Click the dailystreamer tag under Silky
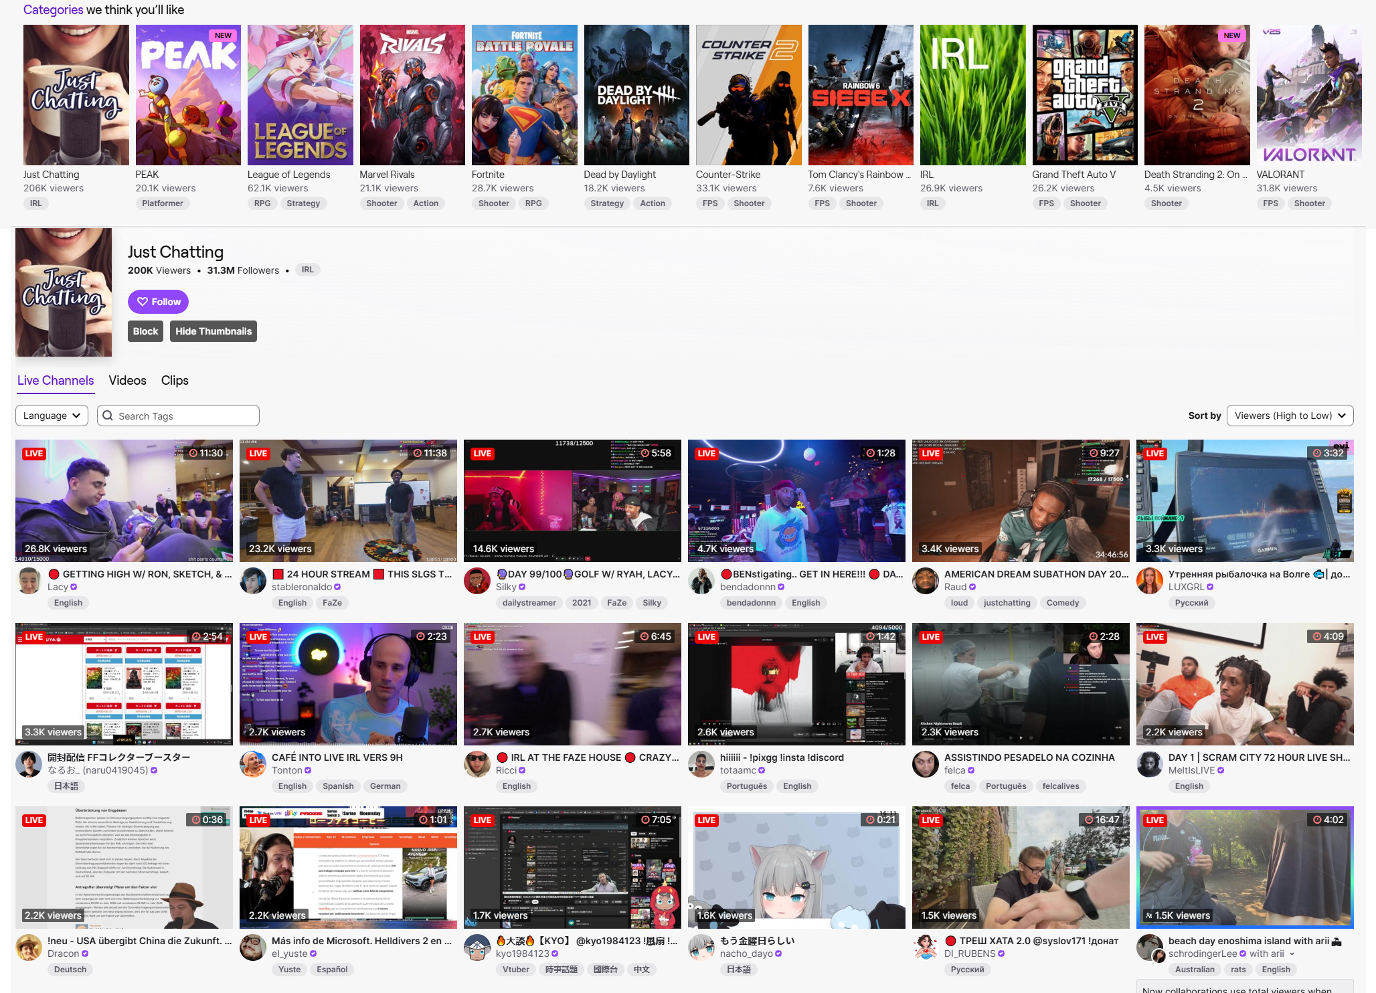Viewport: 1376px width, 993px height. tap(529, 603)
